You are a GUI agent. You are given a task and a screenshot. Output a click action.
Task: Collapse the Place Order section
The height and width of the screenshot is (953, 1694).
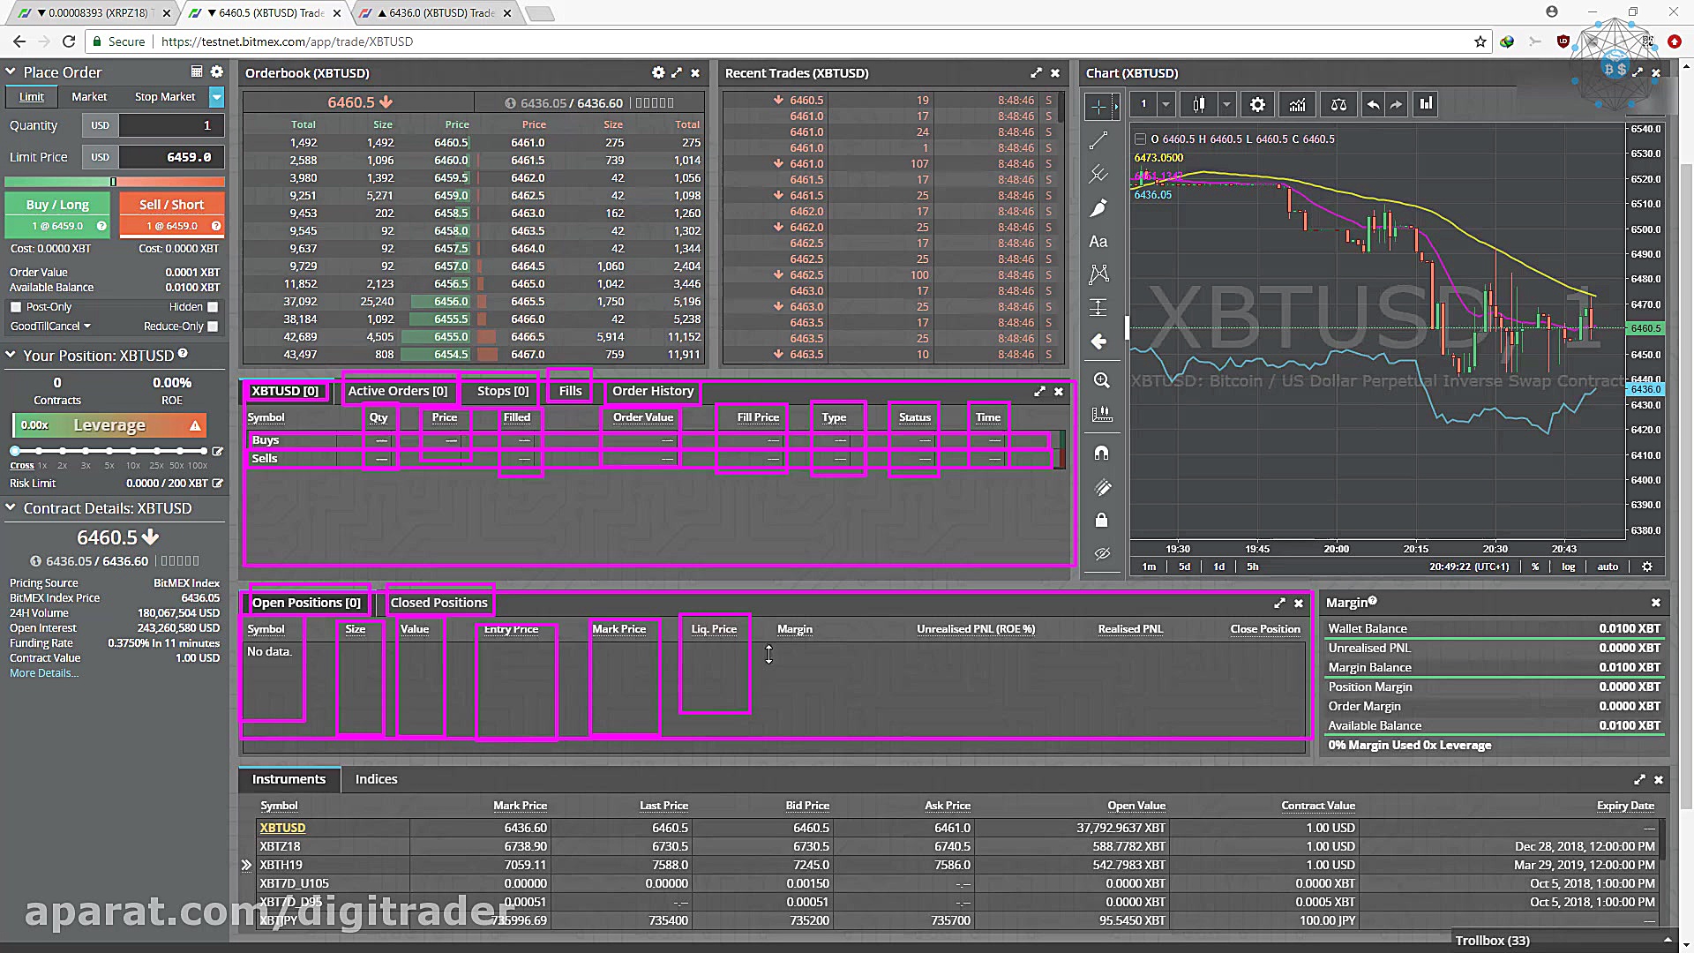(x=11, y=71)
